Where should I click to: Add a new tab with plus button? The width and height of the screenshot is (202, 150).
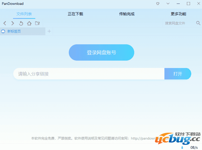[x=49, y=31]
